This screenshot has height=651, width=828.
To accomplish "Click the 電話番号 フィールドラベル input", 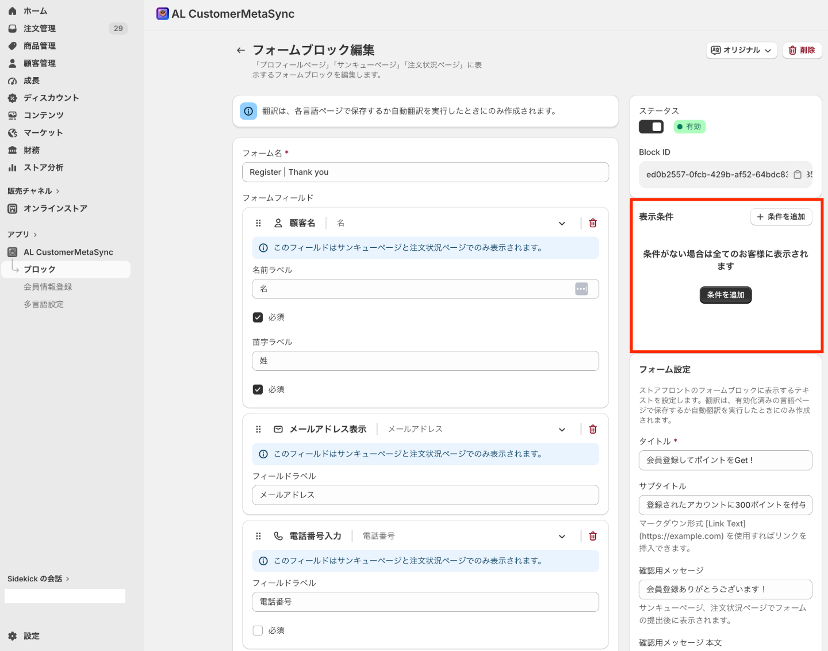I will (x=425, y=602).
